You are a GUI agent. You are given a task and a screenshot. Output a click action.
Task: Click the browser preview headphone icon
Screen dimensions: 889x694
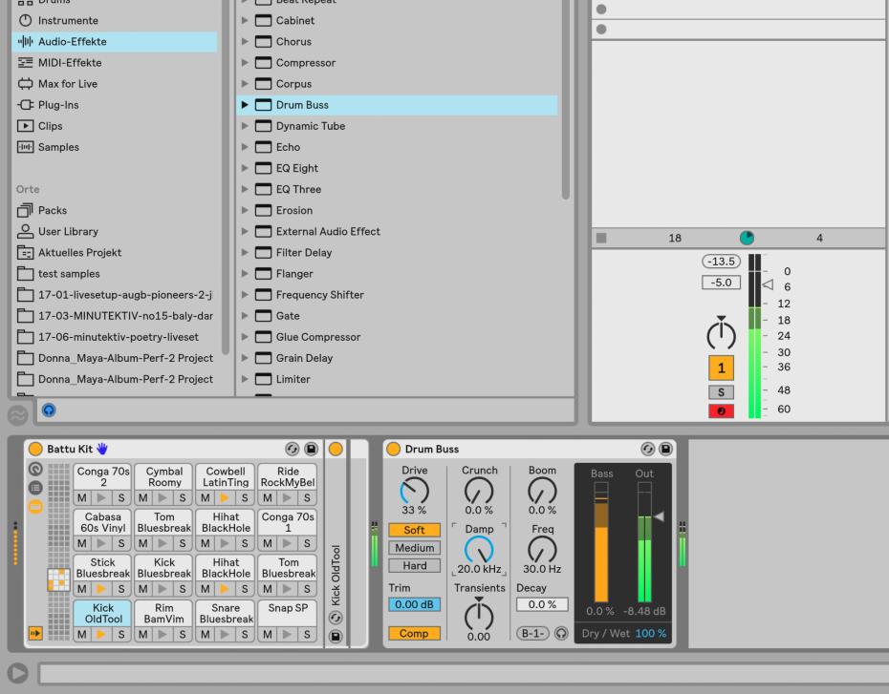48,411
